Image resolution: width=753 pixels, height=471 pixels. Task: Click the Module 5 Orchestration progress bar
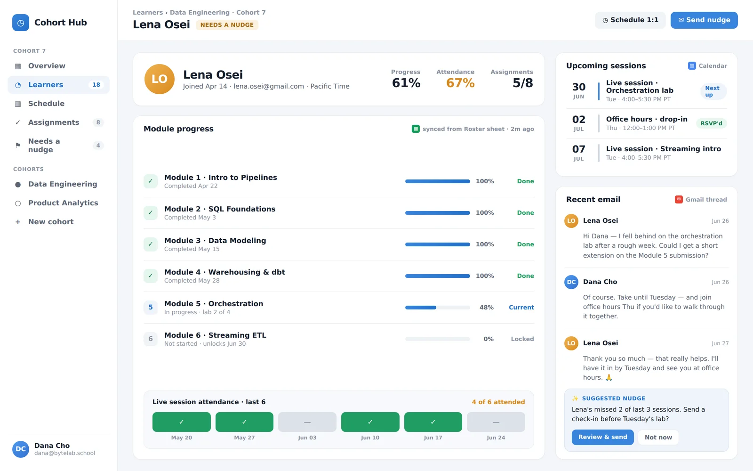point(438,308)
